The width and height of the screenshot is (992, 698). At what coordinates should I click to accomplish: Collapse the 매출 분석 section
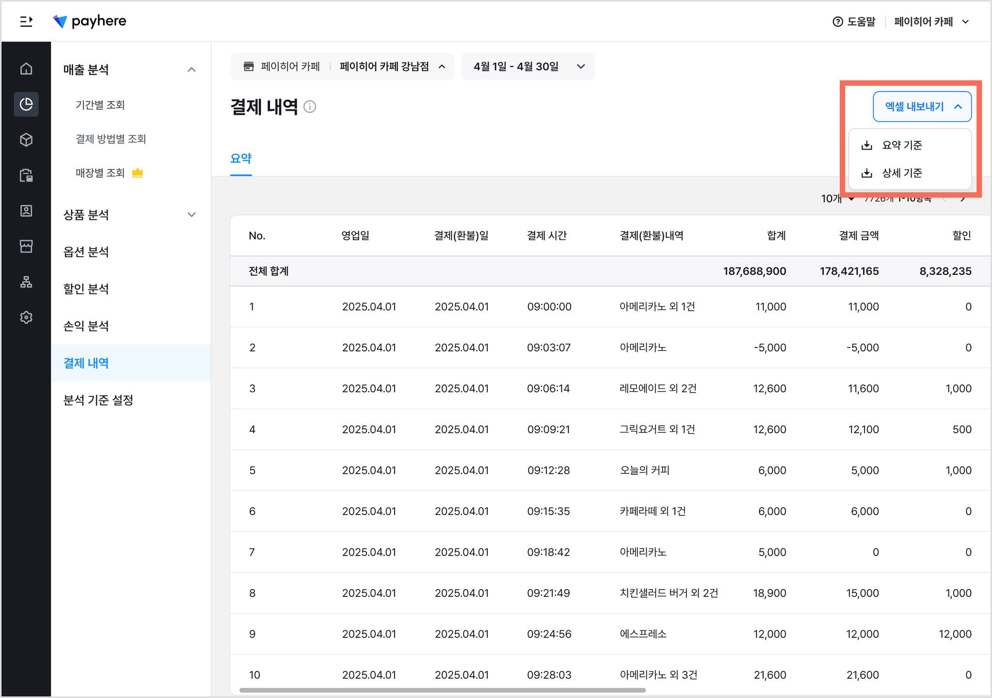pos(192,70)
